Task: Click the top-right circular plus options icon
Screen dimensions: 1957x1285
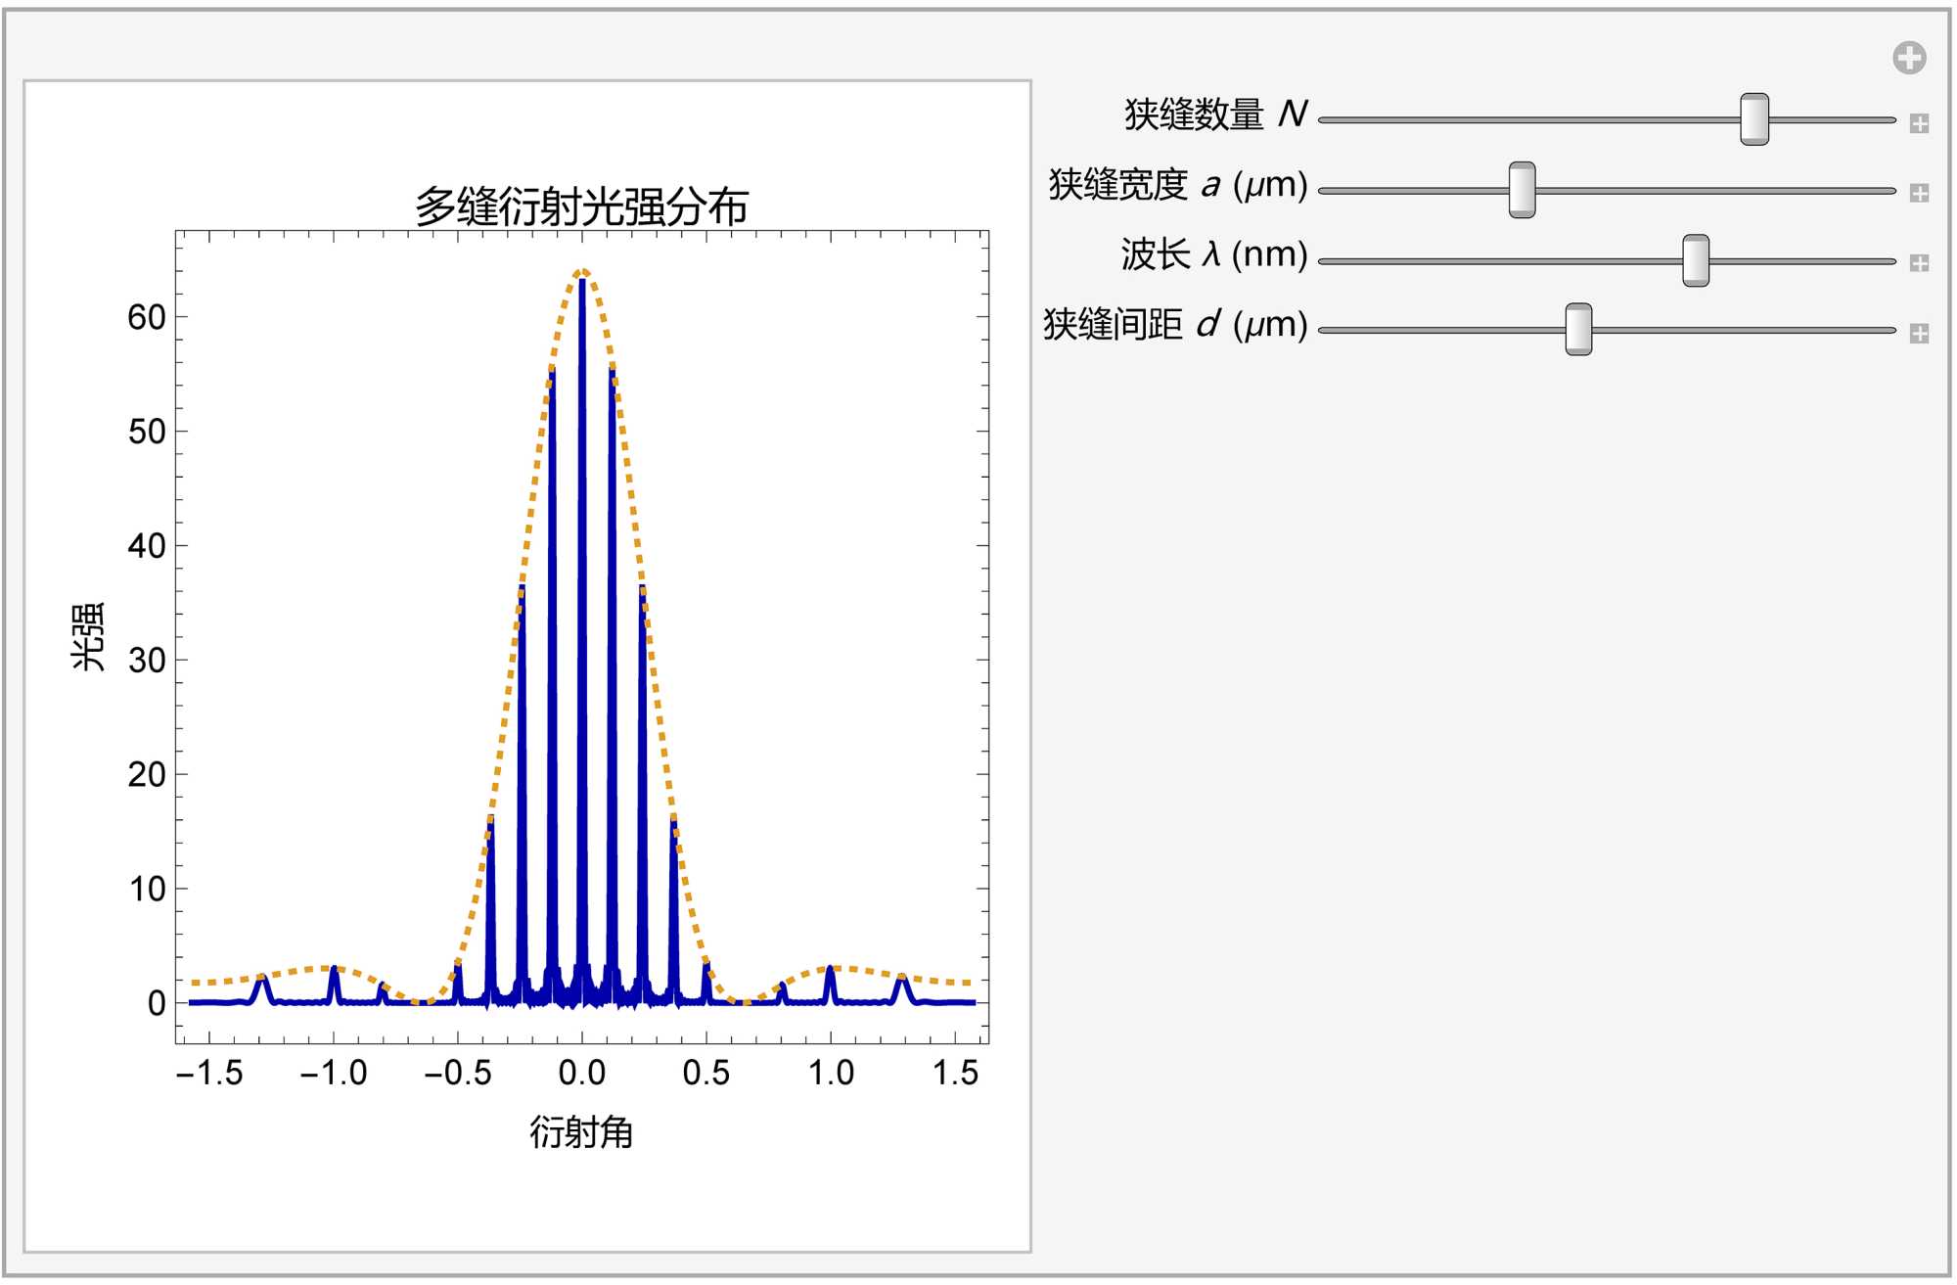Action: pos(1908,58)
